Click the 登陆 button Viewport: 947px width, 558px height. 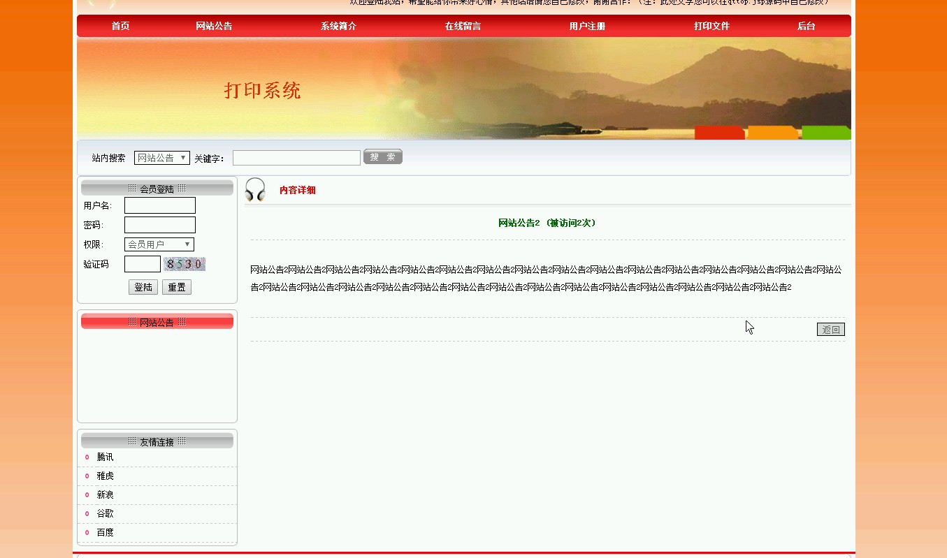tap(143, 287)
